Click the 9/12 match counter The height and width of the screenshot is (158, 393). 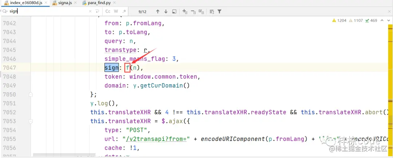pyautogui.click(x=142, y=12)
